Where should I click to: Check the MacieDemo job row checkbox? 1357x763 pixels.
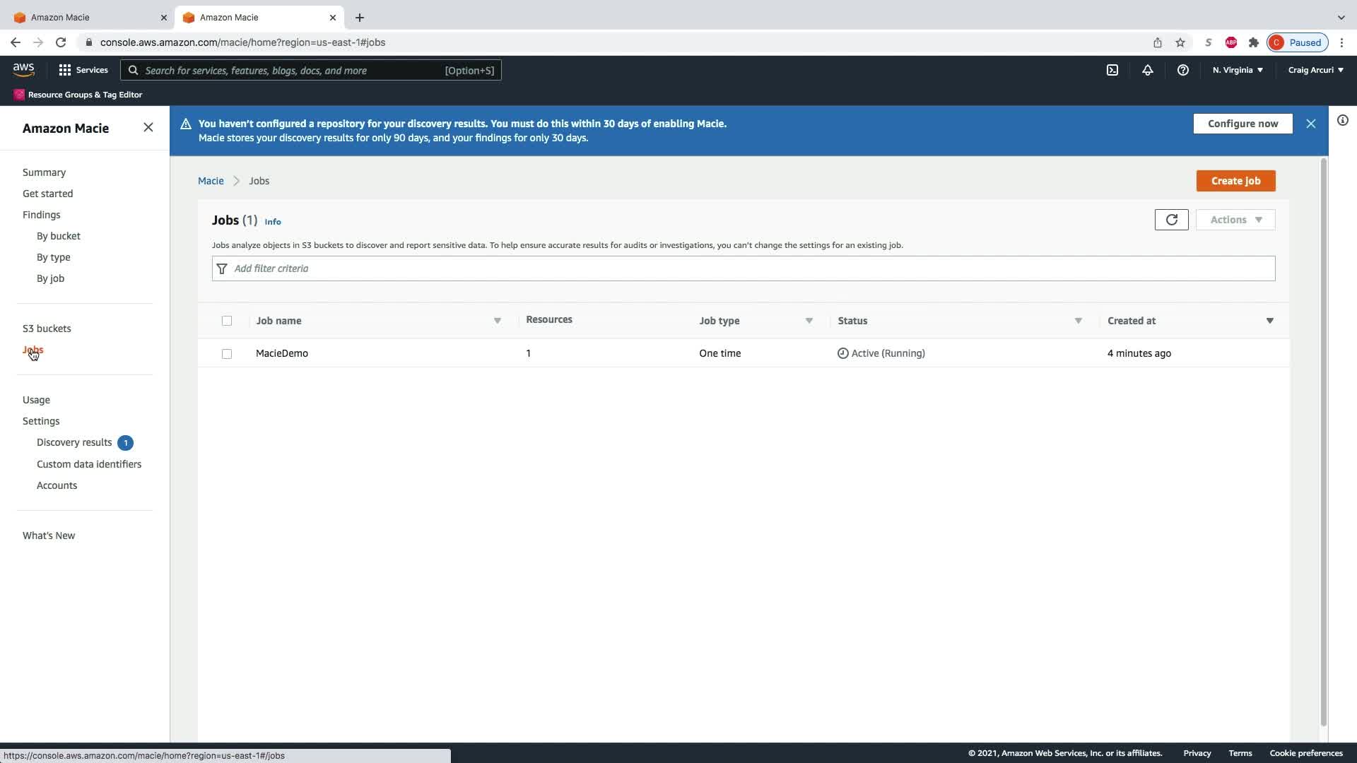pos(227,353)
